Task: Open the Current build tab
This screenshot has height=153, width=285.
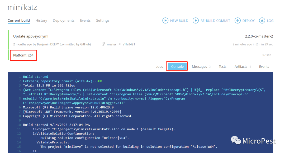Action: [18, 21]
